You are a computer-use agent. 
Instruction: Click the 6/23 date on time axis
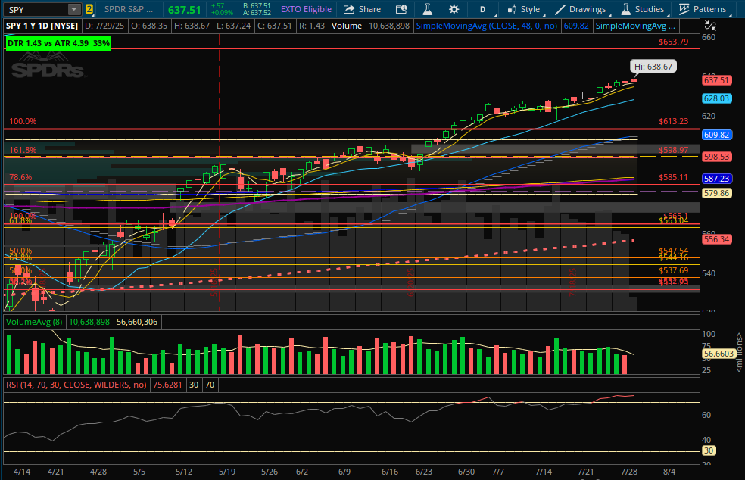coord(424,472)
